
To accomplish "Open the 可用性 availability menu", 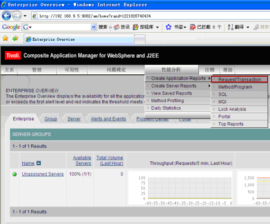I will click(72, 70).
